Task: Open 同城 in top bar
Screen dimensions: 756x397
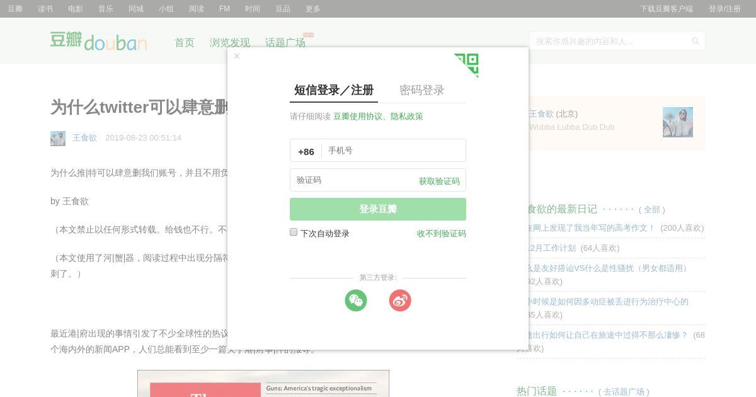Action: pos(136,9)
